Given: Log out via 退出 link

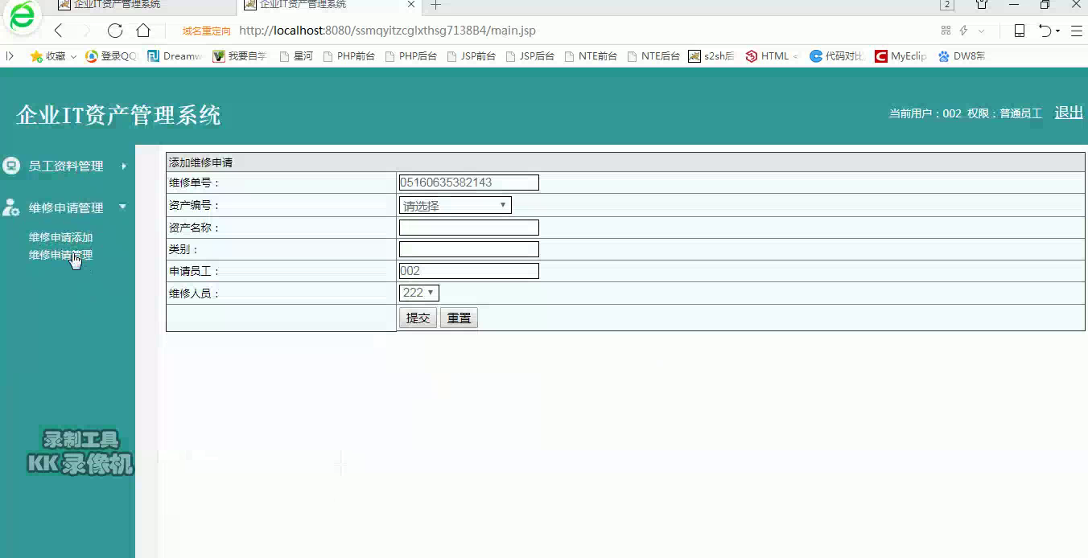Looking at the screenshot, I should point(1069,113).
